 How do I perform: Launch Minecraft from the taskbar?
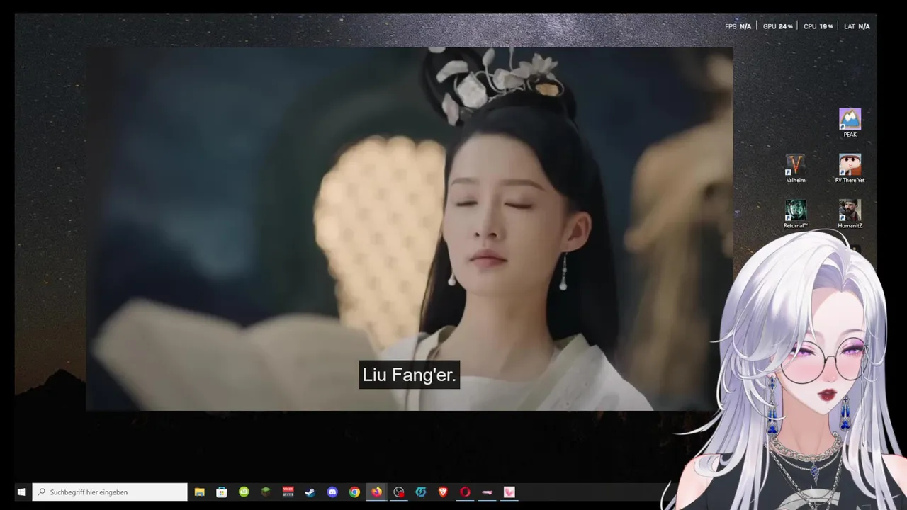[266, 492]
